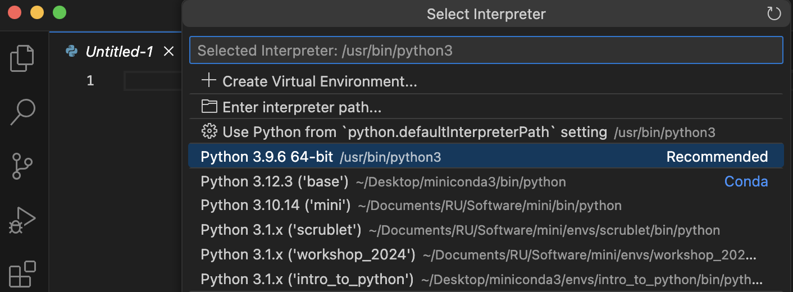Refresh the interpreter list
This screenshot has width=793, height=292.
(774, 13)
